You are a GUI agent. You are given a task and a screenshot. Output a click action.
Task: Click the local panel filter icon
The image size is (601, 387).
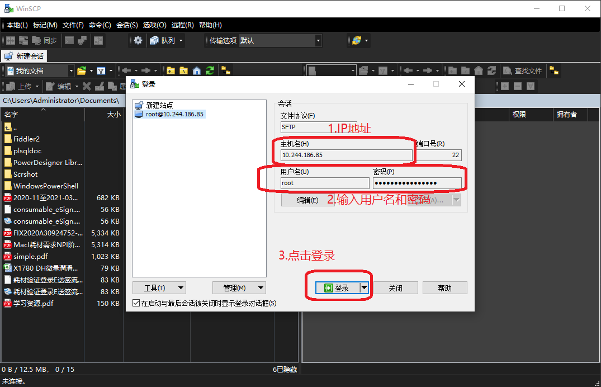coord(101,70)
